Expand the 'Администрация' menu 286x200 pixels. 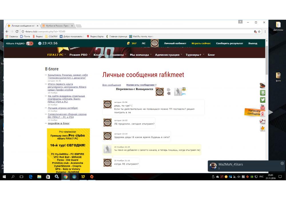point(168,55)
